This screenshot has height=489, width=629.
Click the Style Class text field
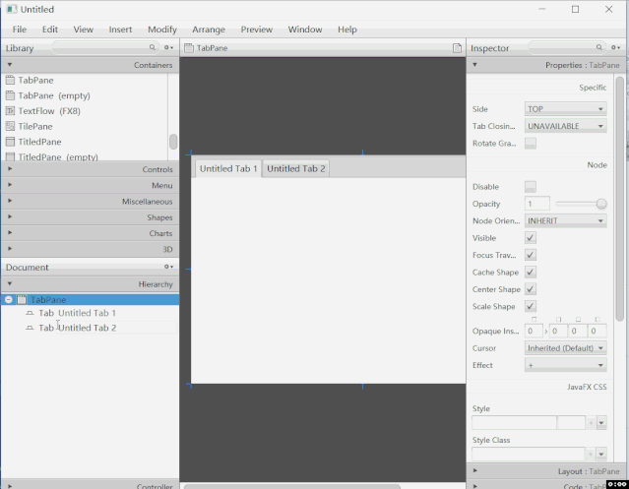point(529,455)
